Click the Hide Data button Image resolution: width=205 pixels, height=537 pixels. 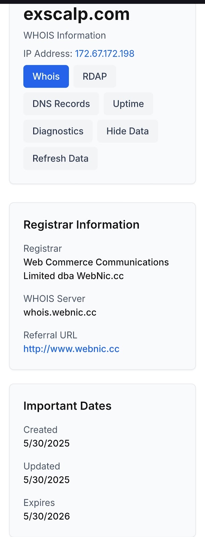[127, 131]
